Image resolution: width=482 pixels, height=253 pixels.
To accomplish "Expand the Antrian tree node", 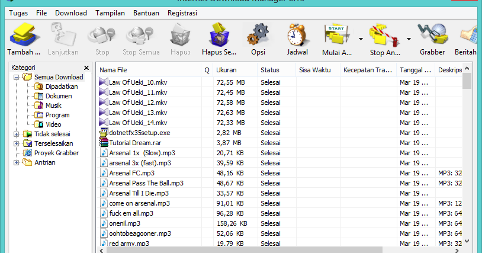I will coord(17,162).
